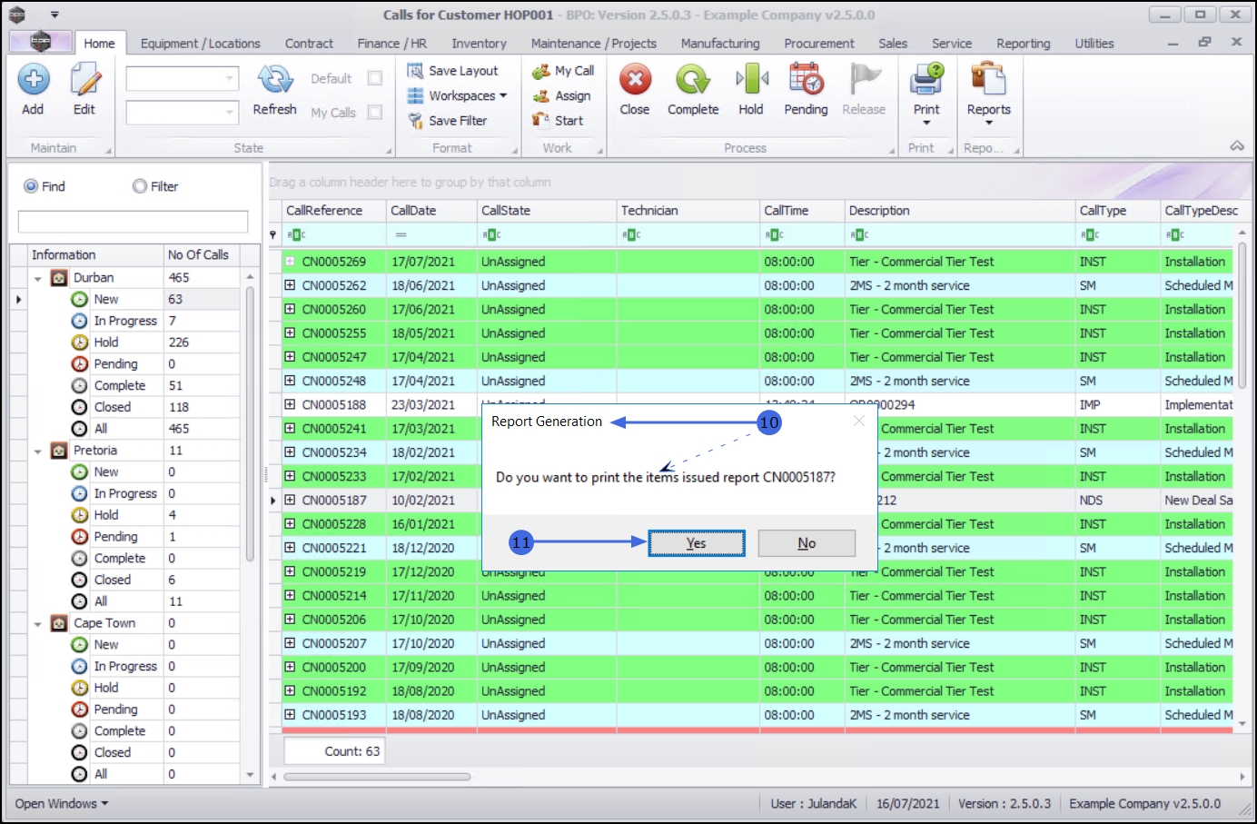Viewport: 1257px width, 824px height.
Task: Expand row CN0005193 details
Action: [x=290, y=715]
